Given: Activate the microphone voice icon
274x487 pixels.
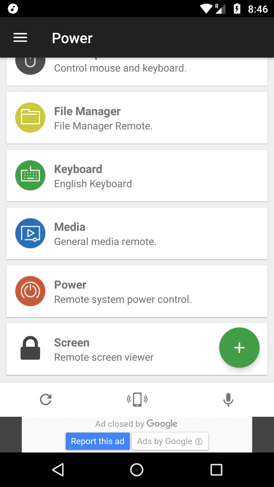Looking at the screenshot, I should point(228,399).
